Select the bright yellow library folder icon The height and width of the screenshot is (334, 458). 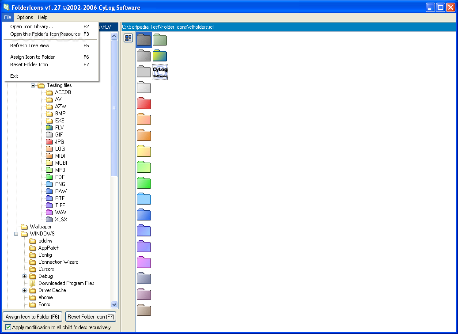pyautogui.click(x=144, y=151)
